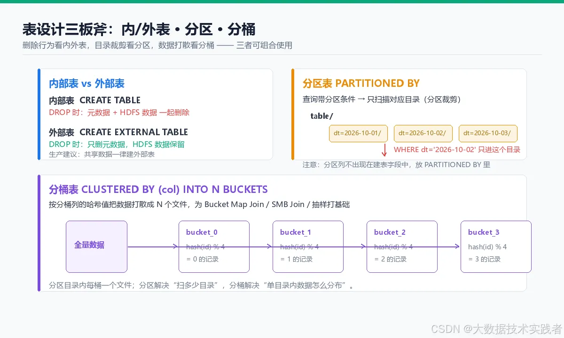The width and height of the screenshot is (564, 338).
Task: Click the text = 1 的记录
Action: [297, 259]
